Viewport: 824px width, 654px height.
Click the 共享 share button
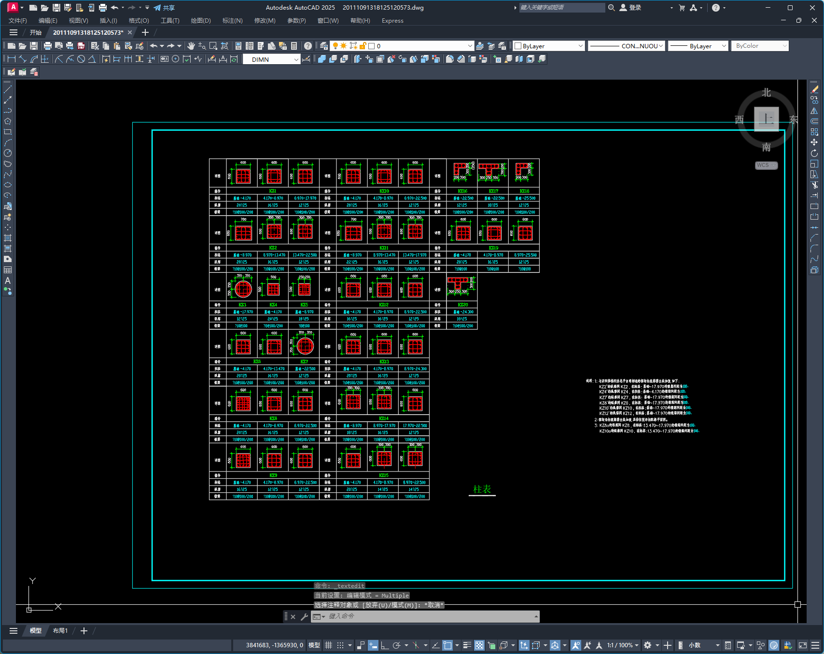pos(164,8)
